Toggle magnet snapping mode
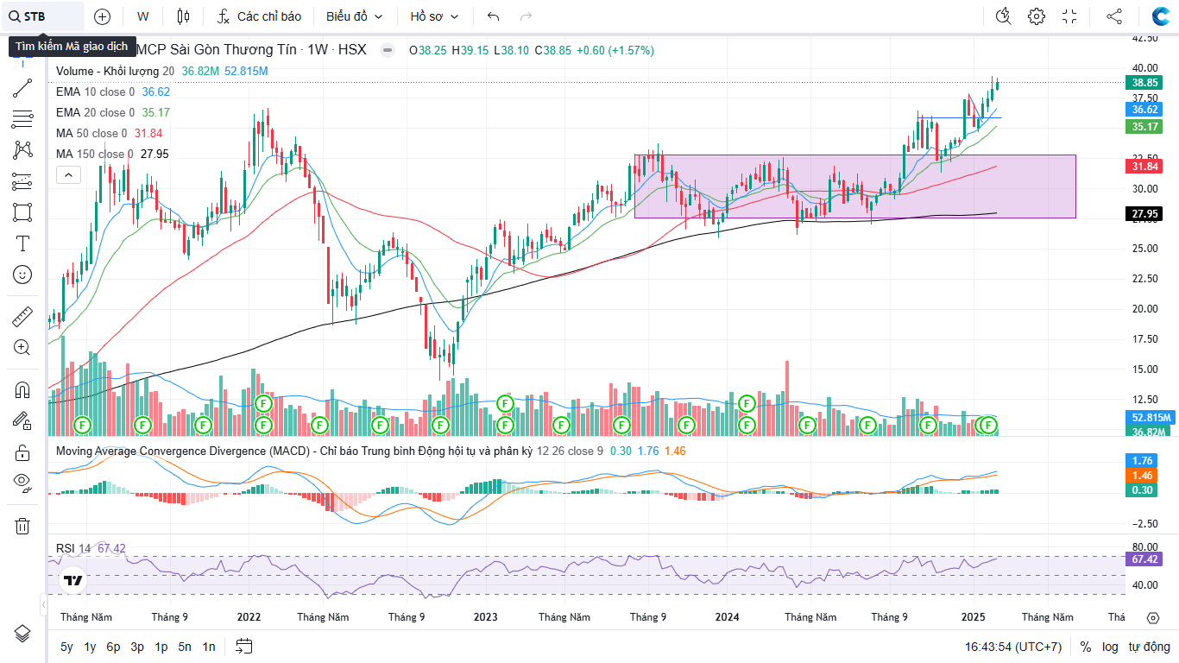The width and height of the screenshot is (1179, 663). point(22,389)
